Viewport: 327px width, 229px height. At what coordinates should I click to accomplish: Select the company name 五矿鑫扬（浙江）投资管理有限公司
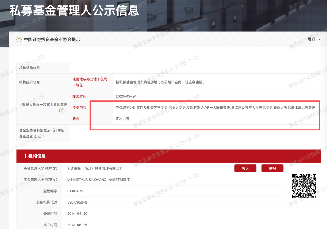pyautogui.click(x=95, y=168)
